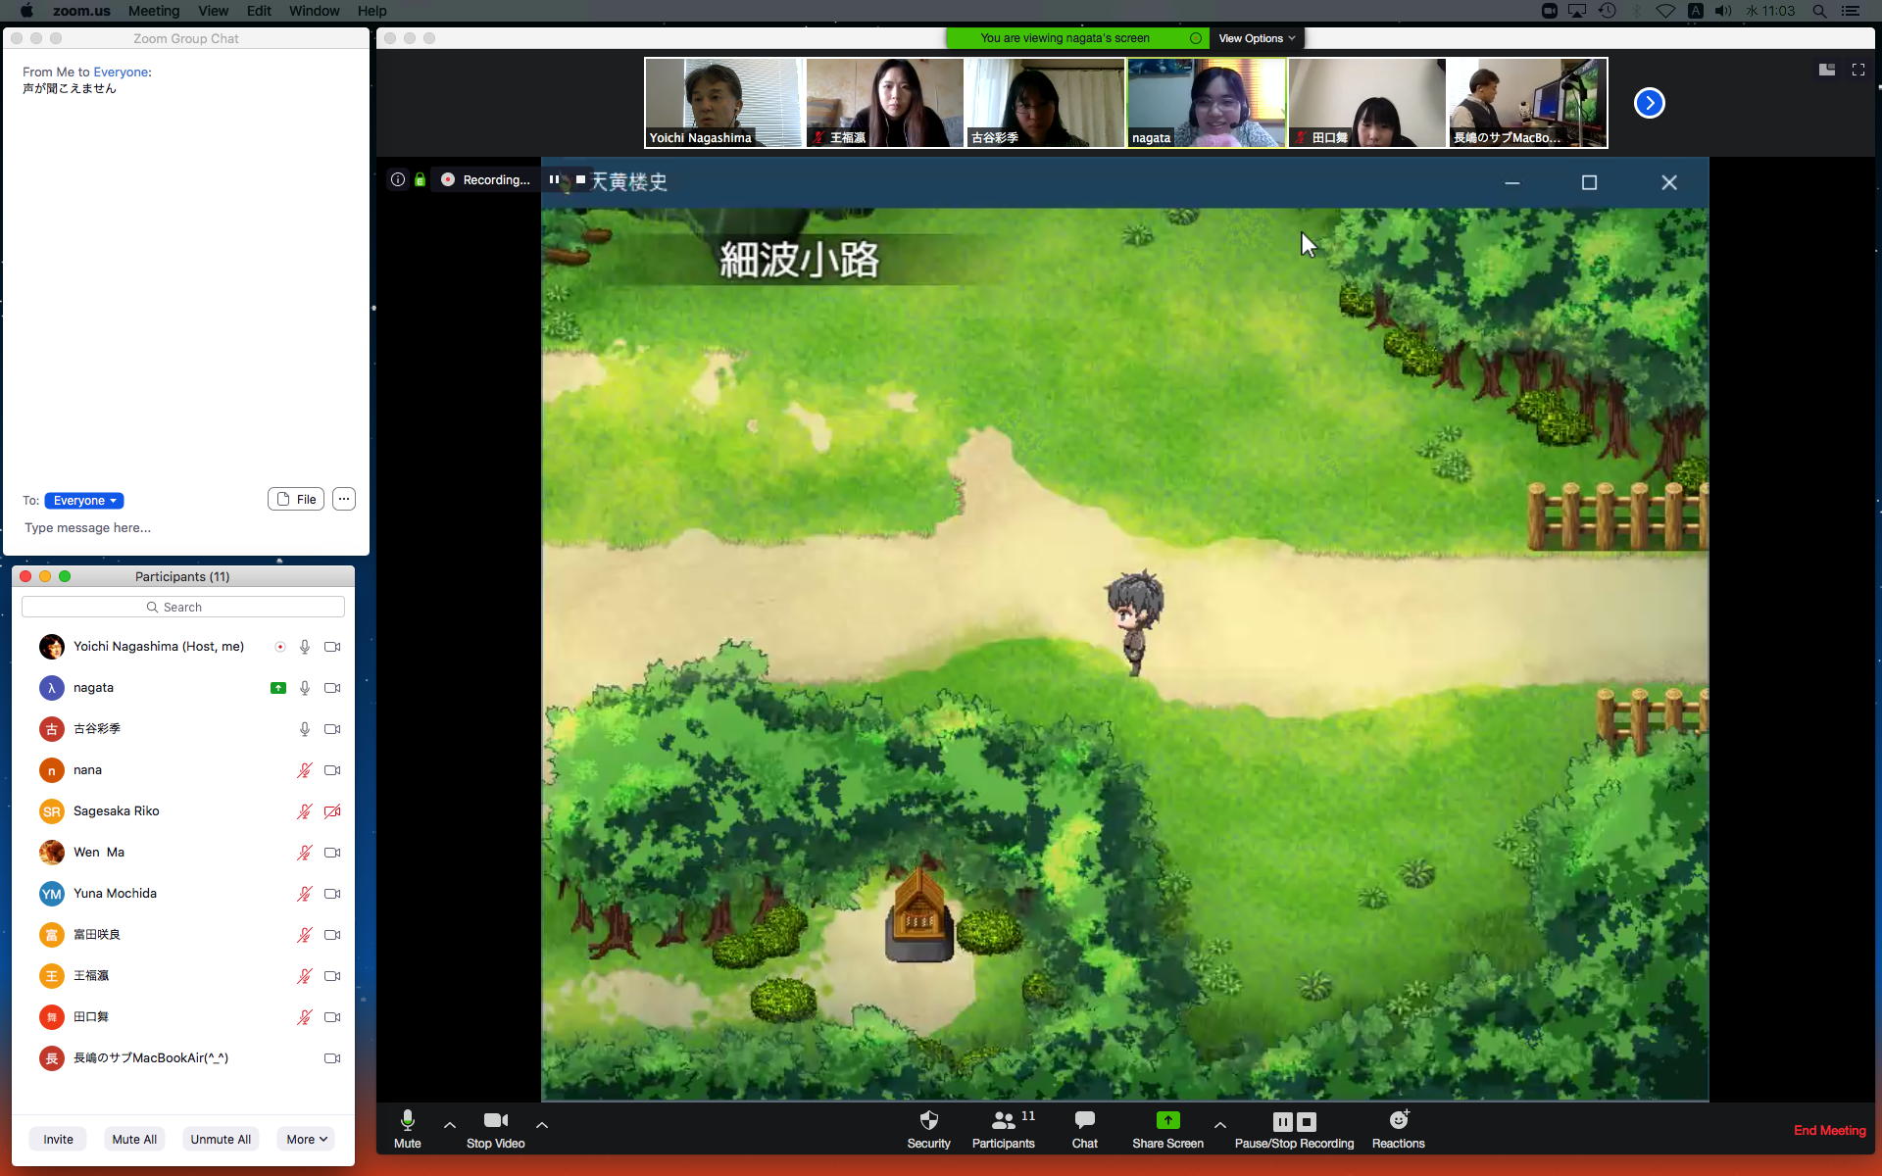Open the View Options dropdown
1882x1176 pixels.
(x=1256, y=38)
